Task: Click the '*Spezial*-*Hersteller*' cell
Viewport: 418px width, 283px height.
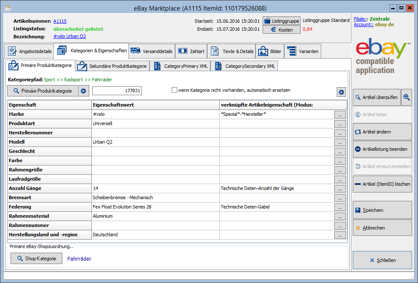Action: (x=277, y=114)
